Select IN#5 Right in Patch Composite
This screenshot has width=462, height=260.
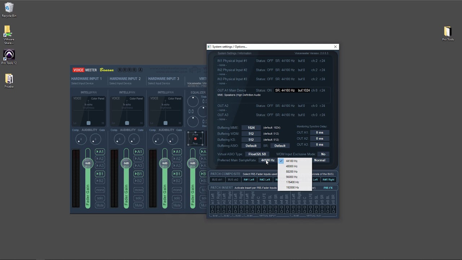tap(328, 179)
